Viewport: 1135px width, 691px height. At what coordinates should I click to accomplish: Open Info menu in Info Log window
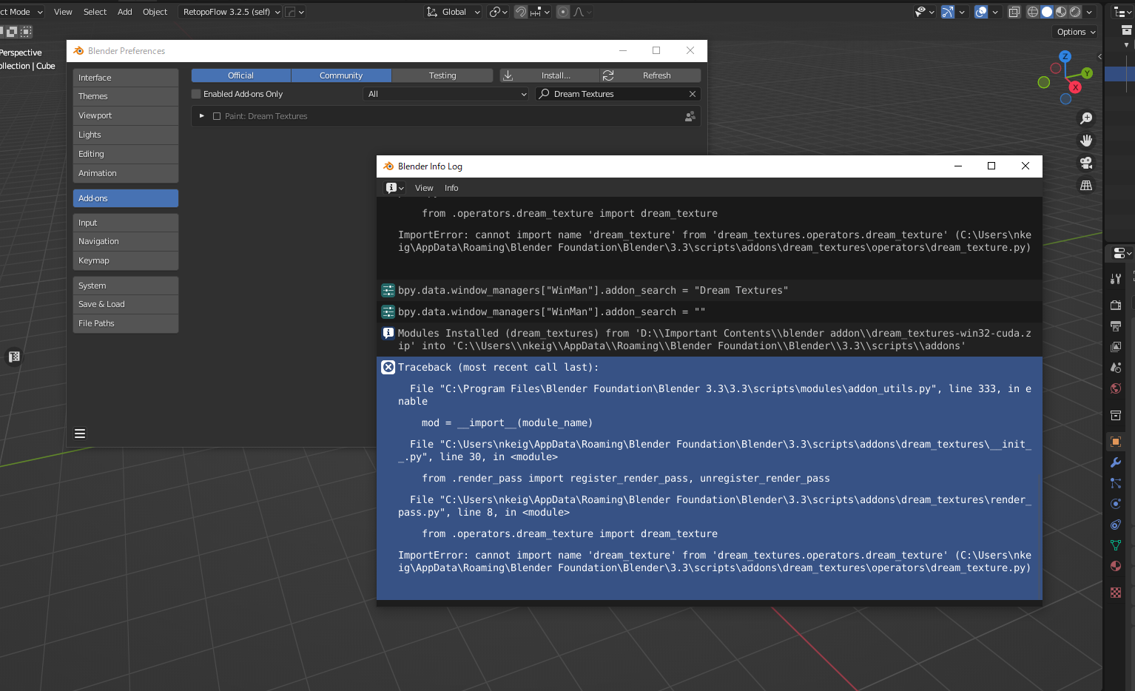[451, 188]
